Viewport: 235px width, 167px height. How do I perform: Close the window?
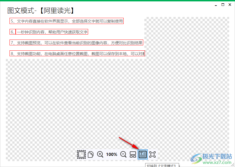pos(230,5)
